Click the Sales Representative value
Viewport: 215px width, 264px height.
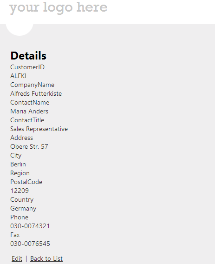39,129
